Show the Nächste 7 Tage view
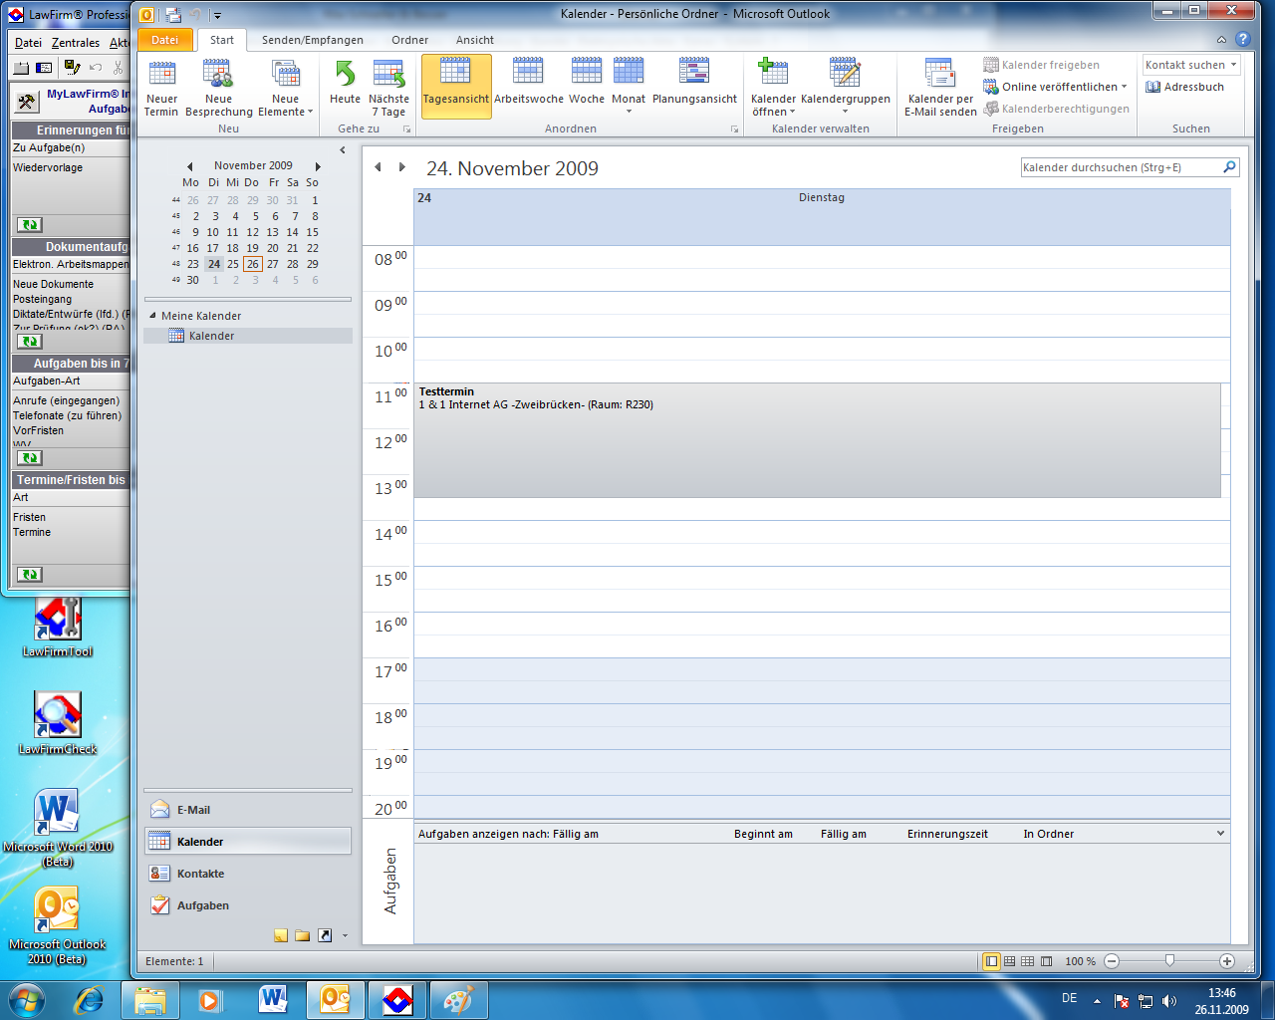Viewport: 1275px width, 1020px height. [388, 88]
